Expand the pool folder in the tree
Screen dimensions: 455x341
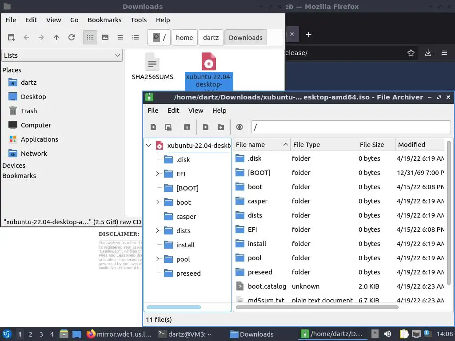click(158, 259)
